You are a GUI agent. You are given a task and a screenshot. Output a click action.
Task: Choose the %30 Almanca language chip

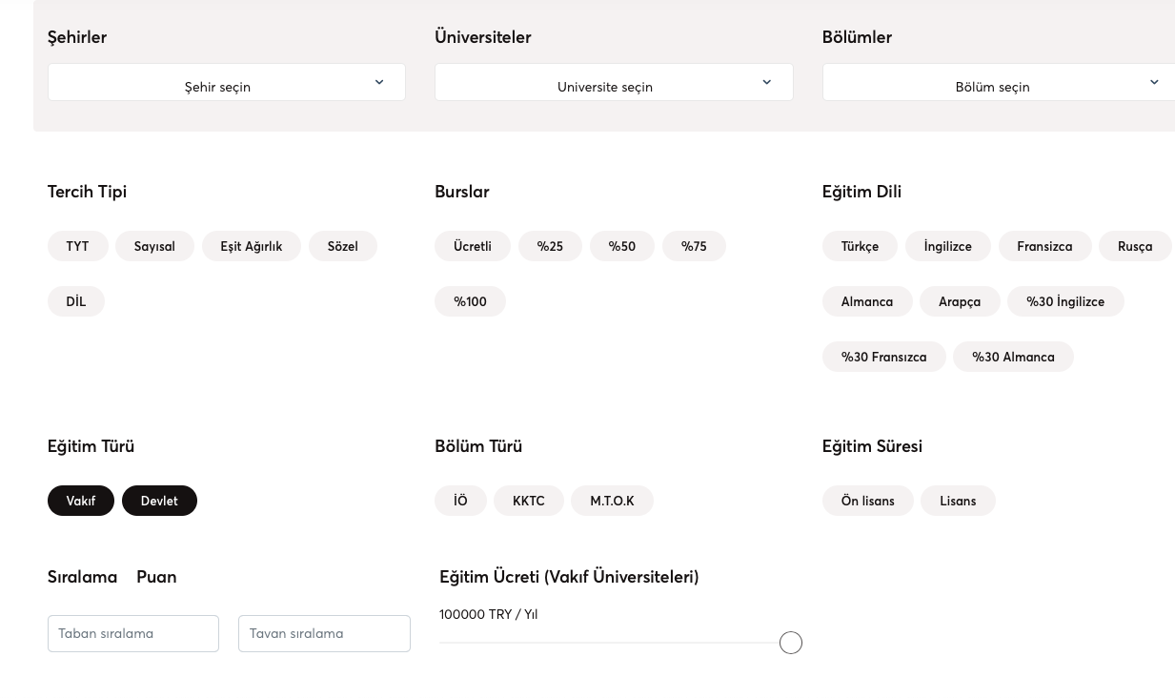[1012, 357]
